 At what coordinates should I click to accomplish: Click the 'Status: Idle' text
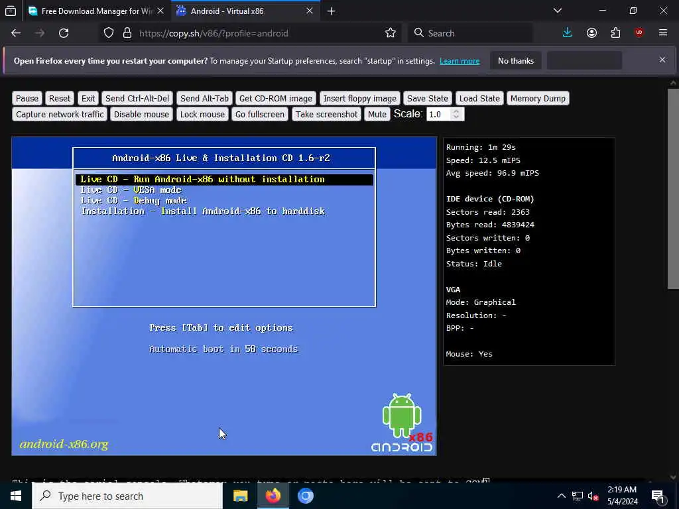474,264
